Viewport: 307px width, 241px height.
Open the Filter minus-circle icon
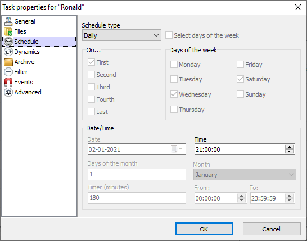pyautogui.click(x=8, y=72)
